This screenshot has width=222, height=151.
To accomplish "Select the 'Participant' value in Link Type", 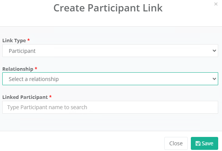I will [22, 51].
